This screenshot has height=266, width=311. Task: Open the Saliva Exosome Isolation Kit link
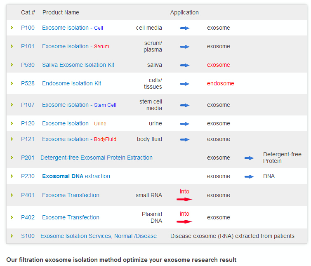pyautogui.click(x=78, y=65)
